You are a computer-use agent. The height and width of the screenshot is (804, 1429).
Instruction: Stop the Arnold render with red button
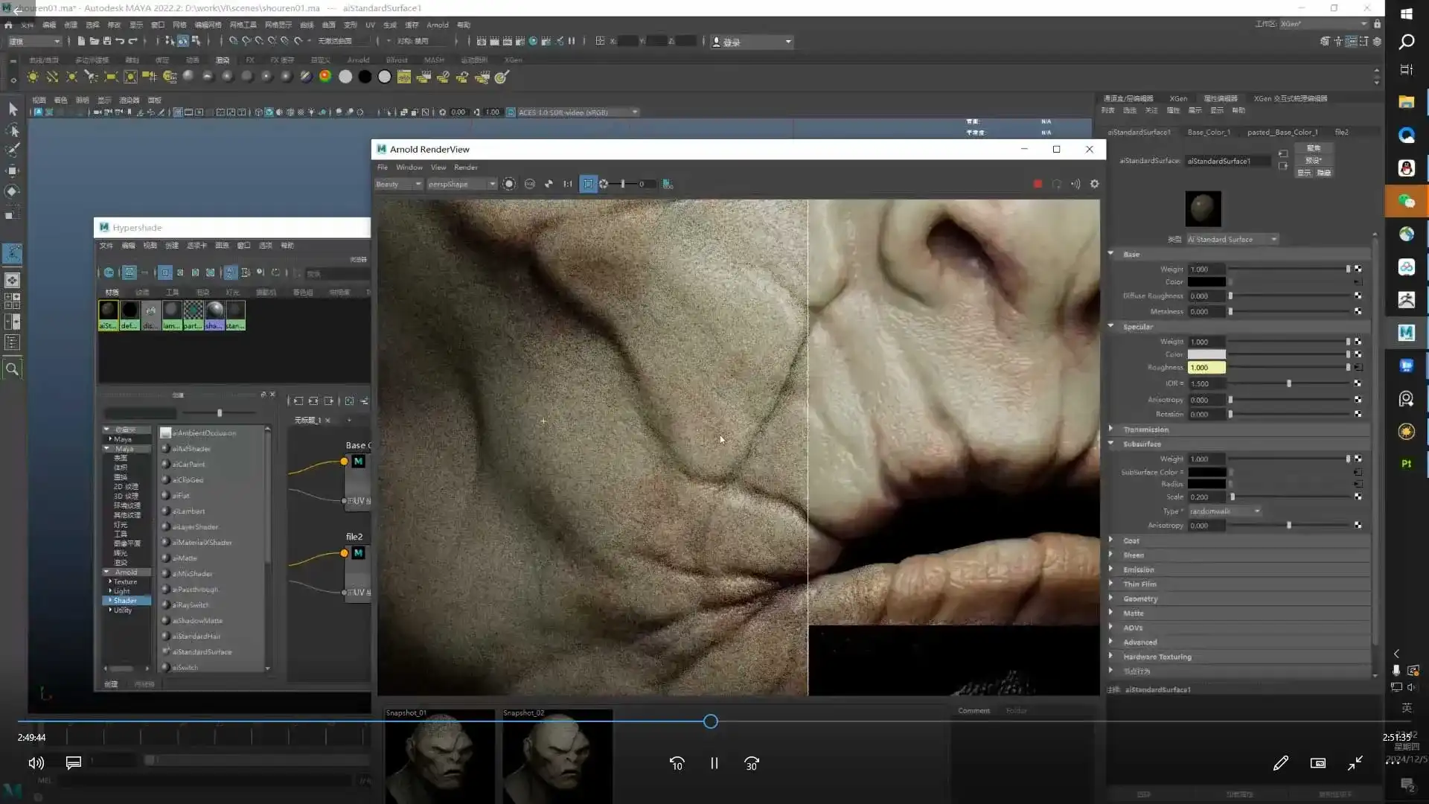(1038, 184)
